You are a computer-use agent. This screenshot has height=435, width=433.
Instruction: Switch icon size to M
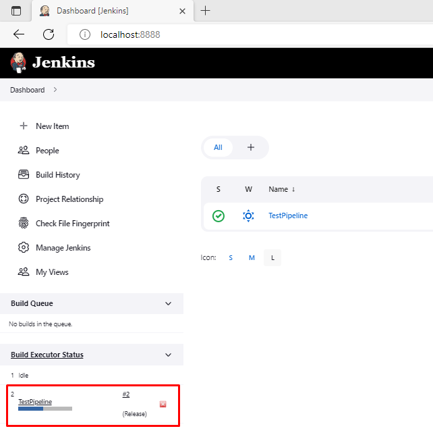pos(252,258)
